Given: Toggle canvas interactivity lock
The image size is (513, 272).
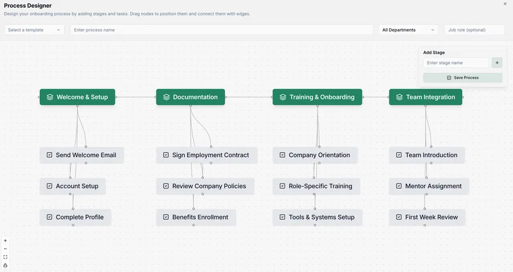Looking at the screenshot, I should click(x=5, y=265).
